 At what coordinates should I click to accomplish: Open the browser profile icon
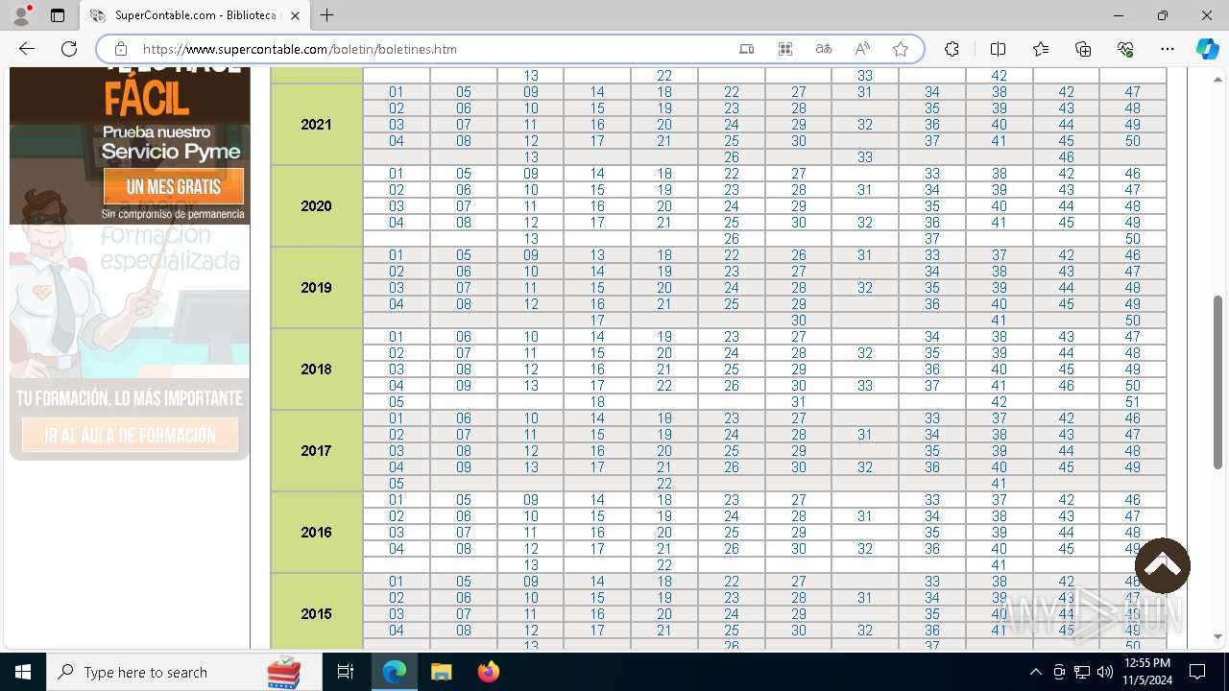21,15
